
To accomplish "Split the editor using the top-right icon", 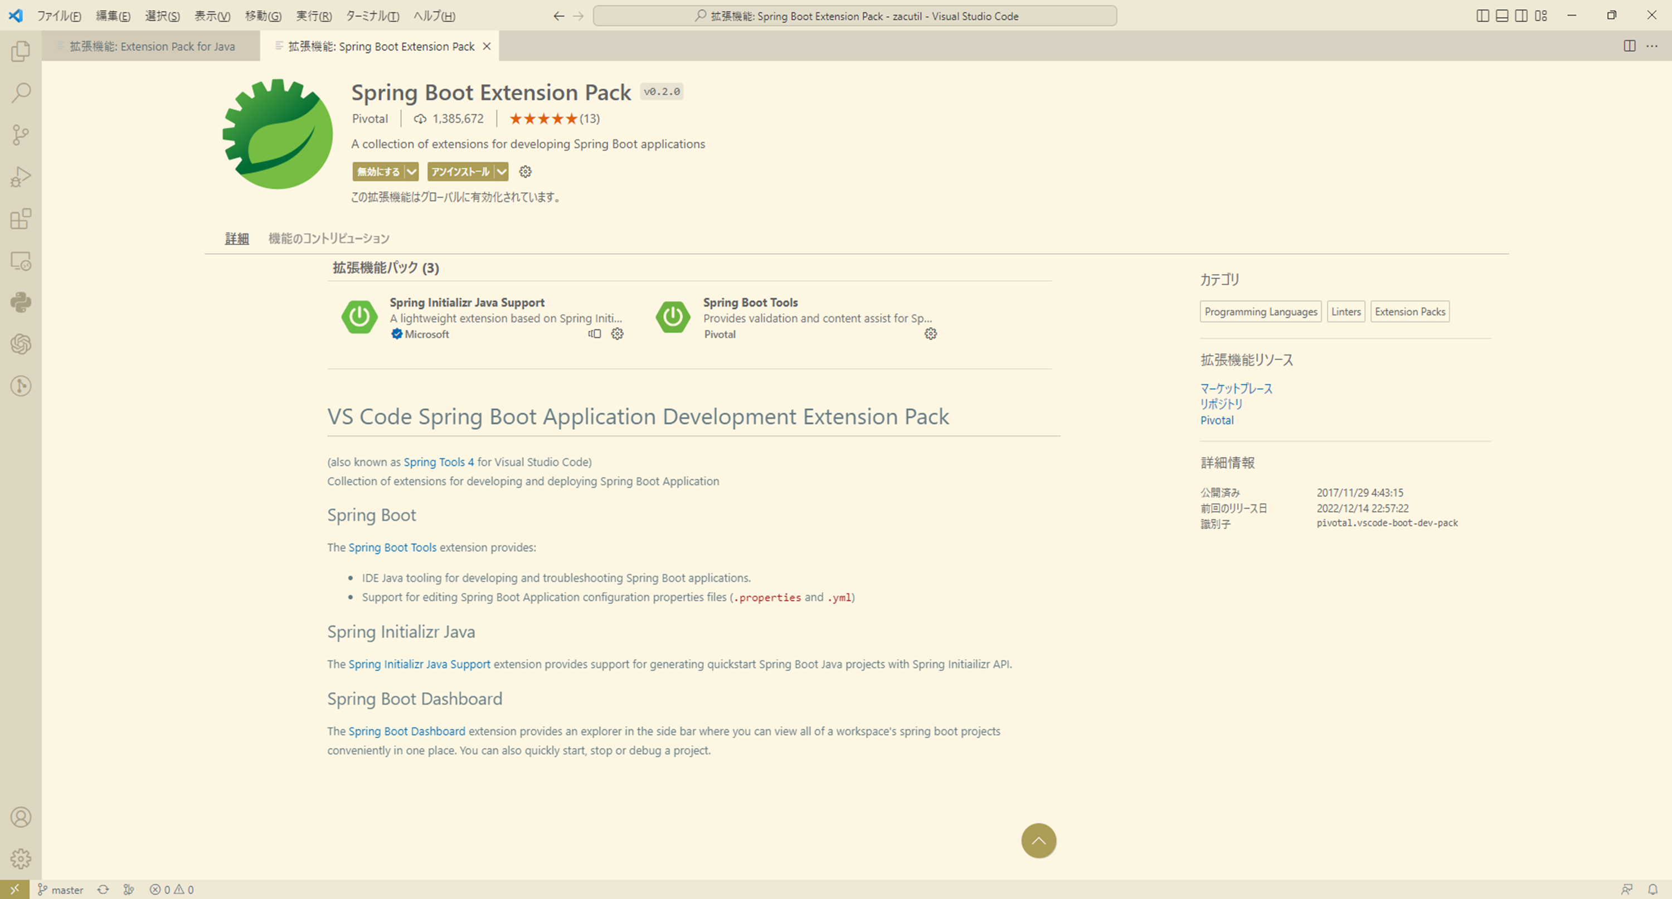I will point(1629,46).
